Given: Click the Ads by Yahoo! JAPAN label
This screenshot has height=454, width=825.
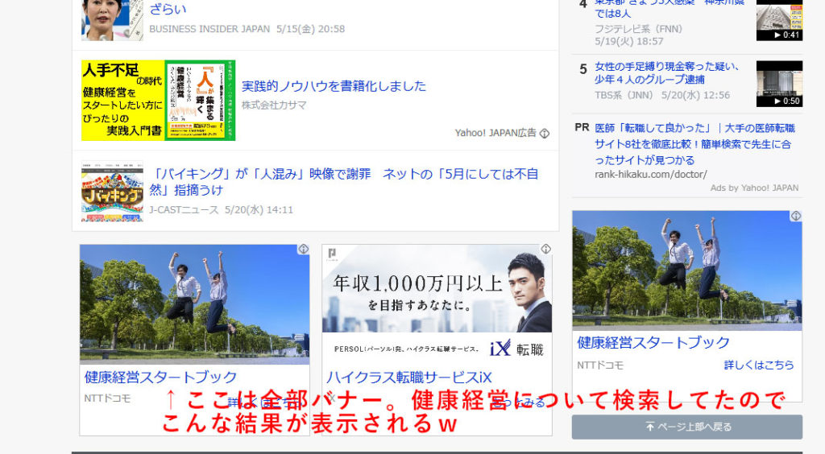Looking at the screenshot, I should [x=754, y=188].
